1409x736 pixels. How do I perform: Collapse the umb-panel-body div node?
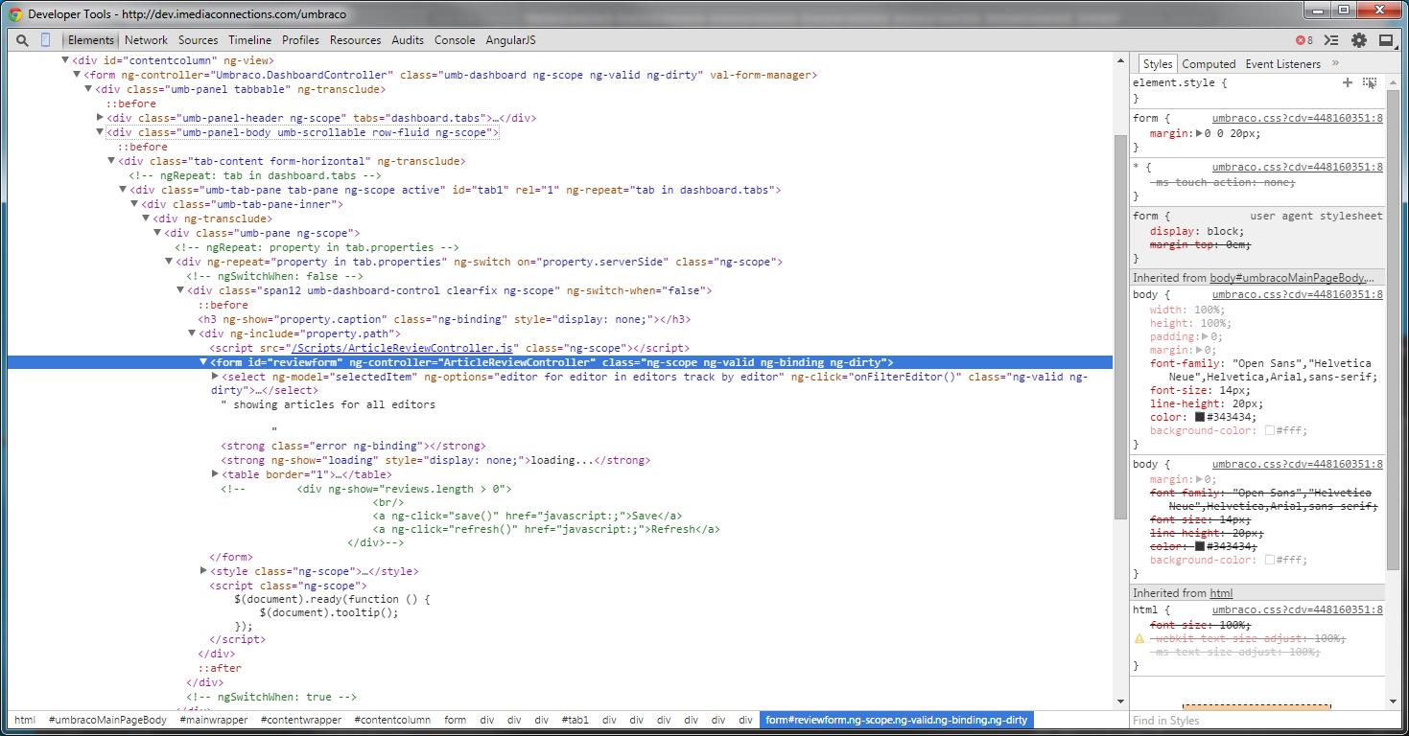(x=100, y=132)
